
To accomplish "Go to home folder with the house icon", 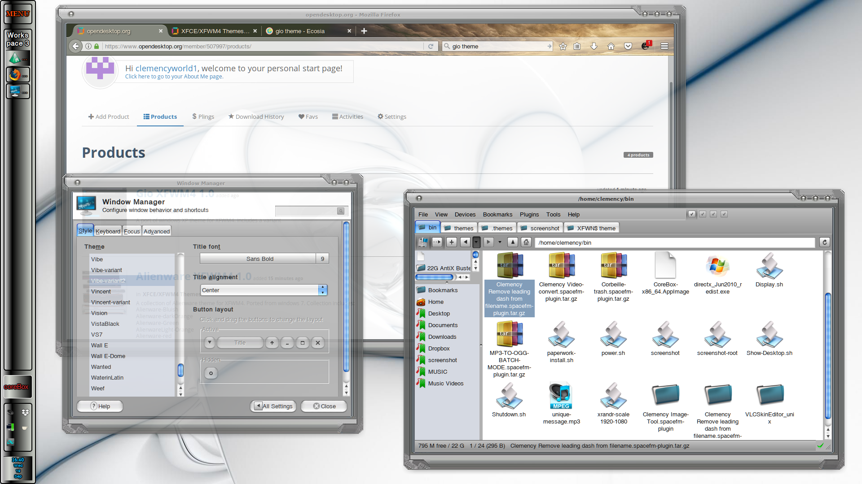I will (527, 242).
